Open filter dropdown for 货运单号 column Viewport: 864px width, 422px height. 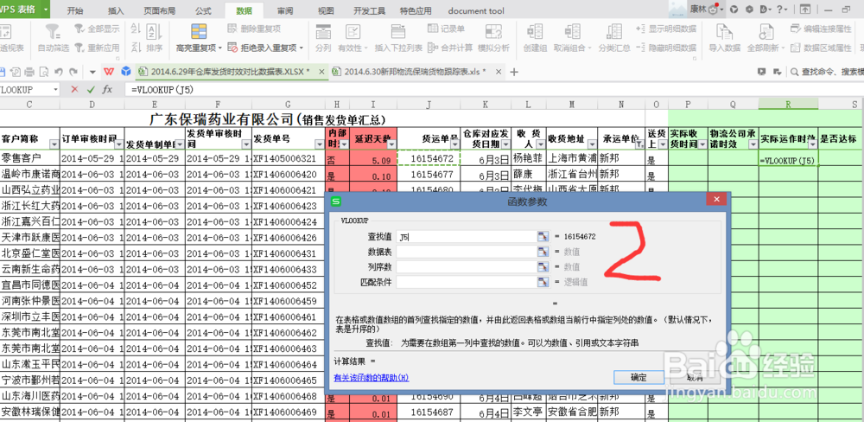pyautogui.click(x=454, y=144)
